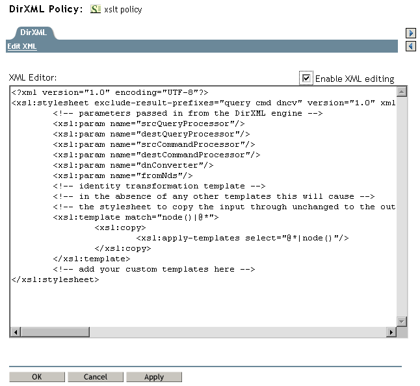Click the 'parameters passed in' comment line

pyautogui.click(x=188, y=114)
